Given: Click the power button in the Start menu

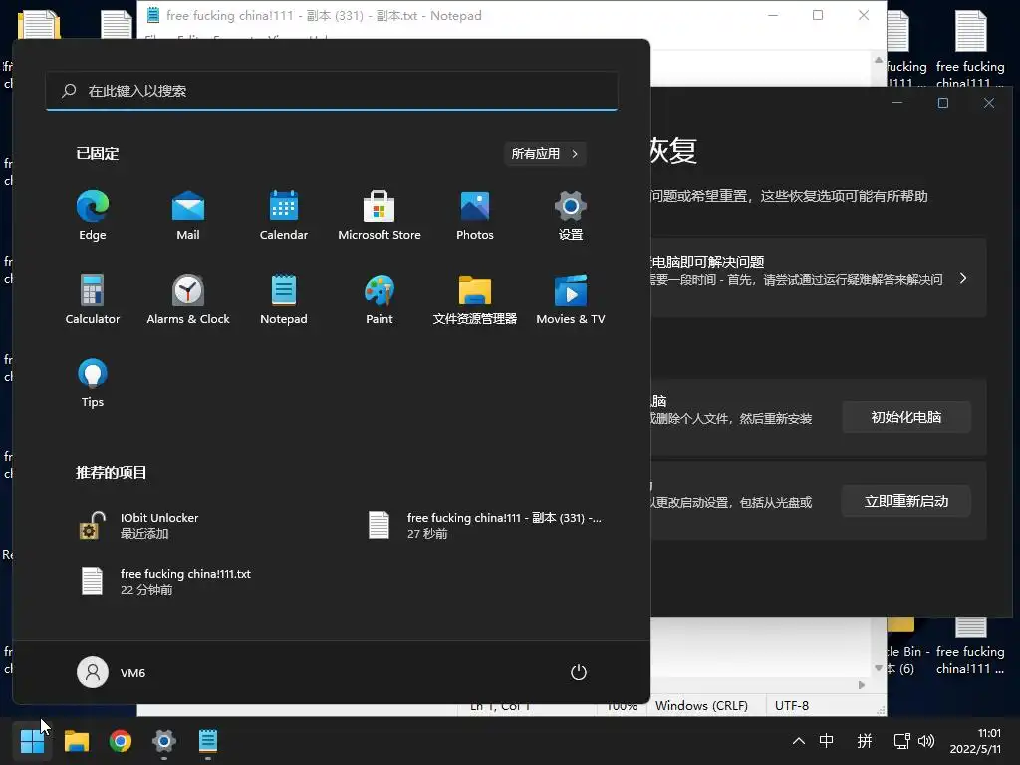Looking at the screenshot, I should [579, 672].
